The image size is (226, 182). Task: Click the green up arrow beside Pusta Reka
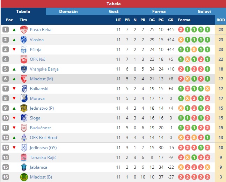point(14,30)
